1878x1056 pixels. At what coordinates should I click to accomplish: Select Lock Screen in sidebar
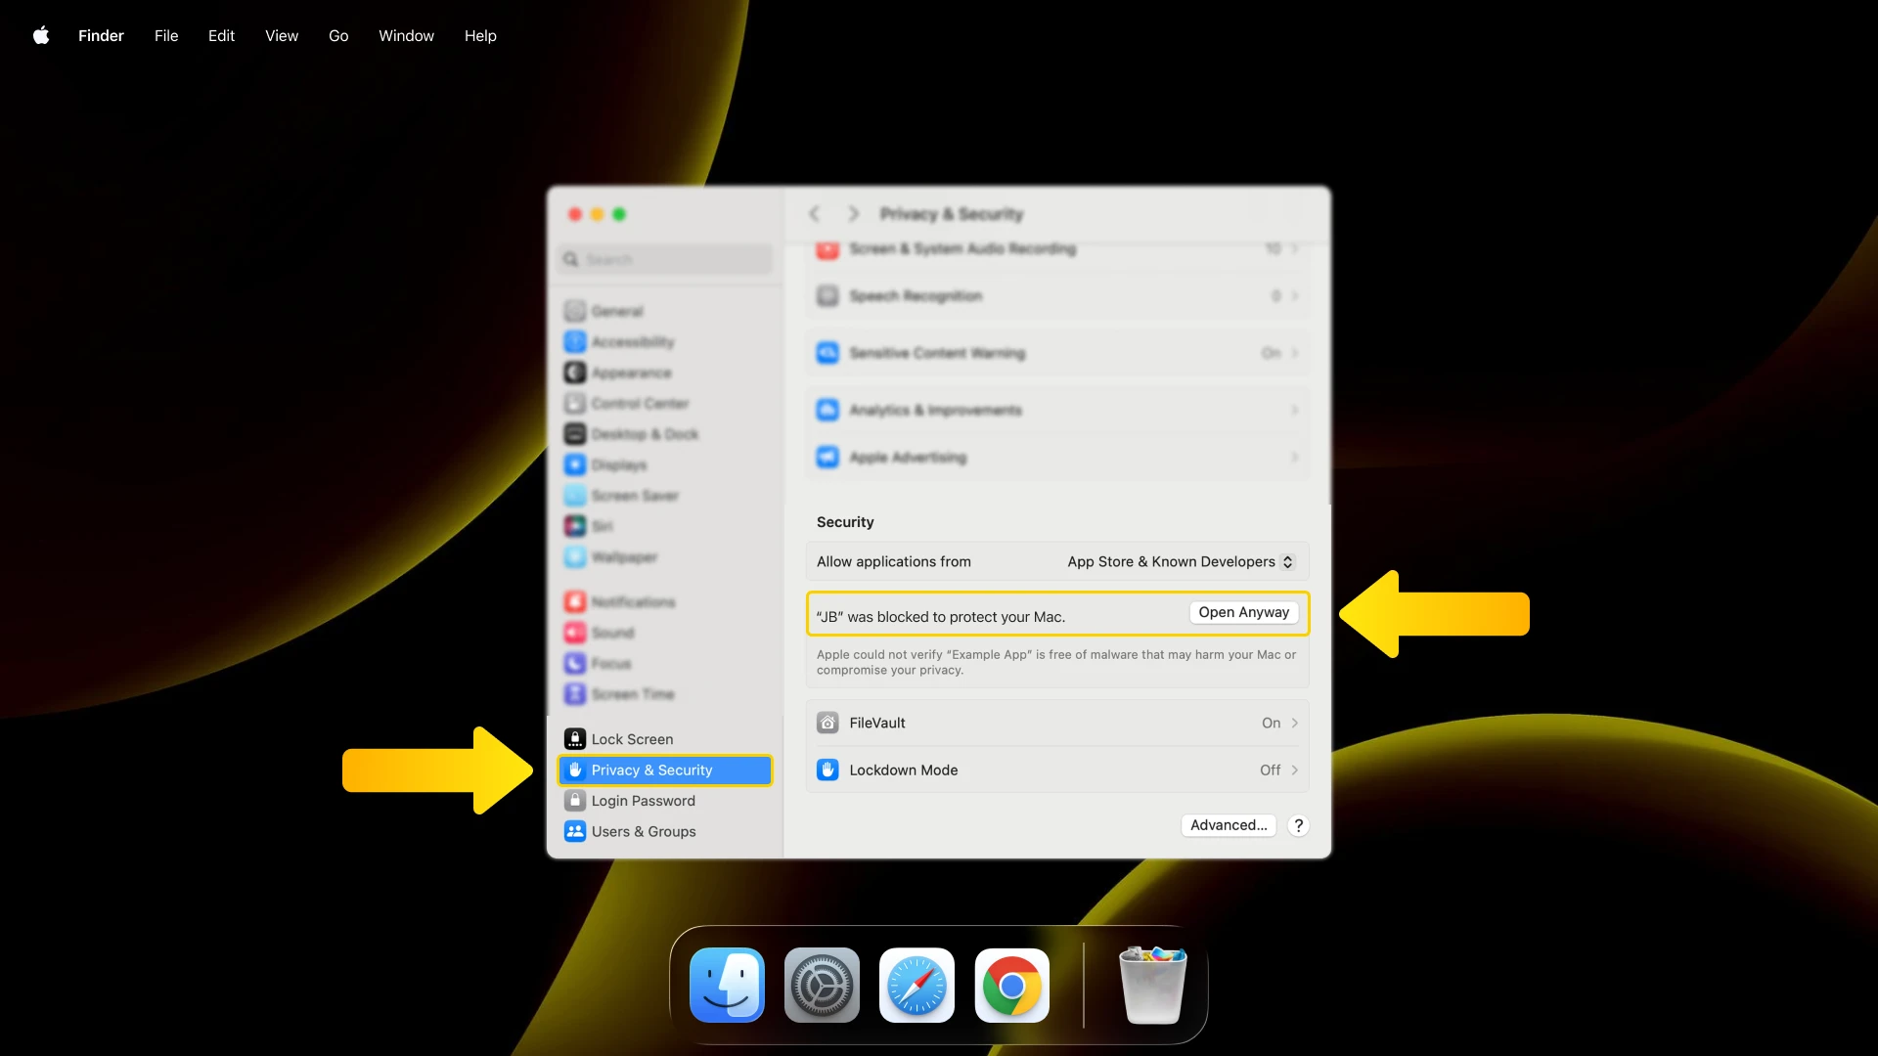[x=632, y=739]
